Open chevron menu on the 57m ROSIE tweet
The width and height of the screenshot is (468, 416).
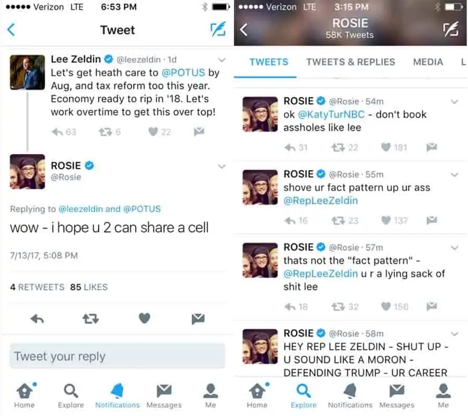tap(454, 248)
